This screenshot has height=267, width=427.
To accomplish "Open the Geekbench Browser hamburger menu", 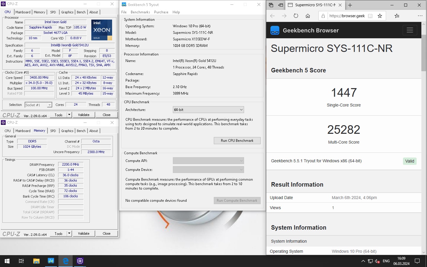I will [x=410, y=30].
